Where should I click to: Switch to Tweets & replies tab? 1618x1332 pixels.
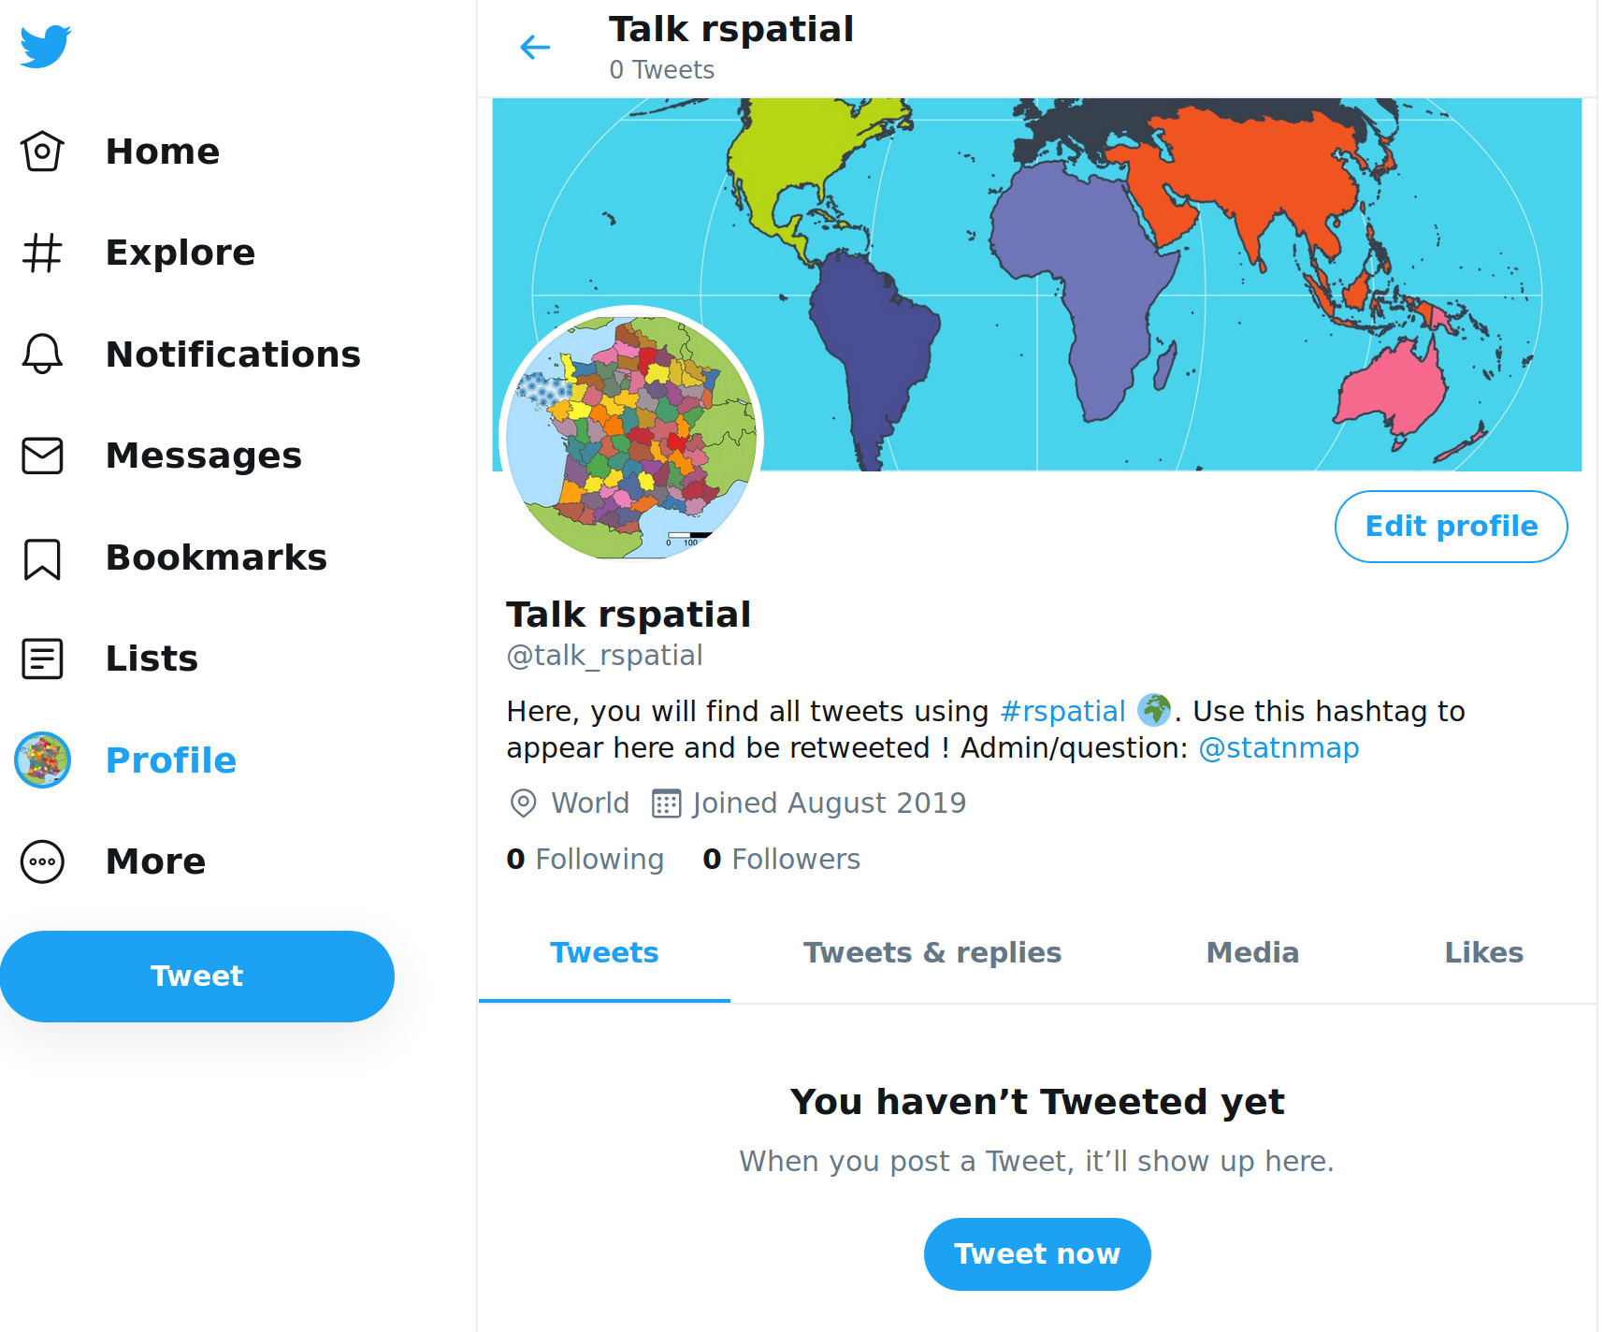pos(932,953)
